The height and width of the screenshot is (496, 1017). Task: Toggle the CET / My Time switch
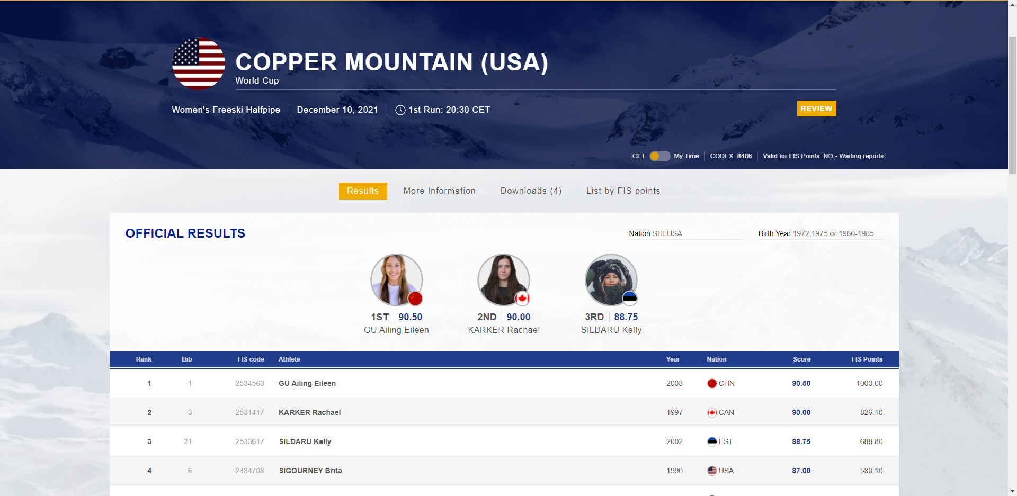point(660,156)
